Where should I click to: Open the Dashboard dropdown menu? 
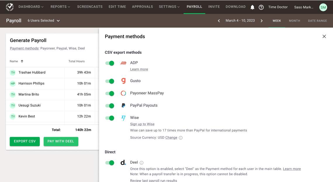tap(31, 7)
